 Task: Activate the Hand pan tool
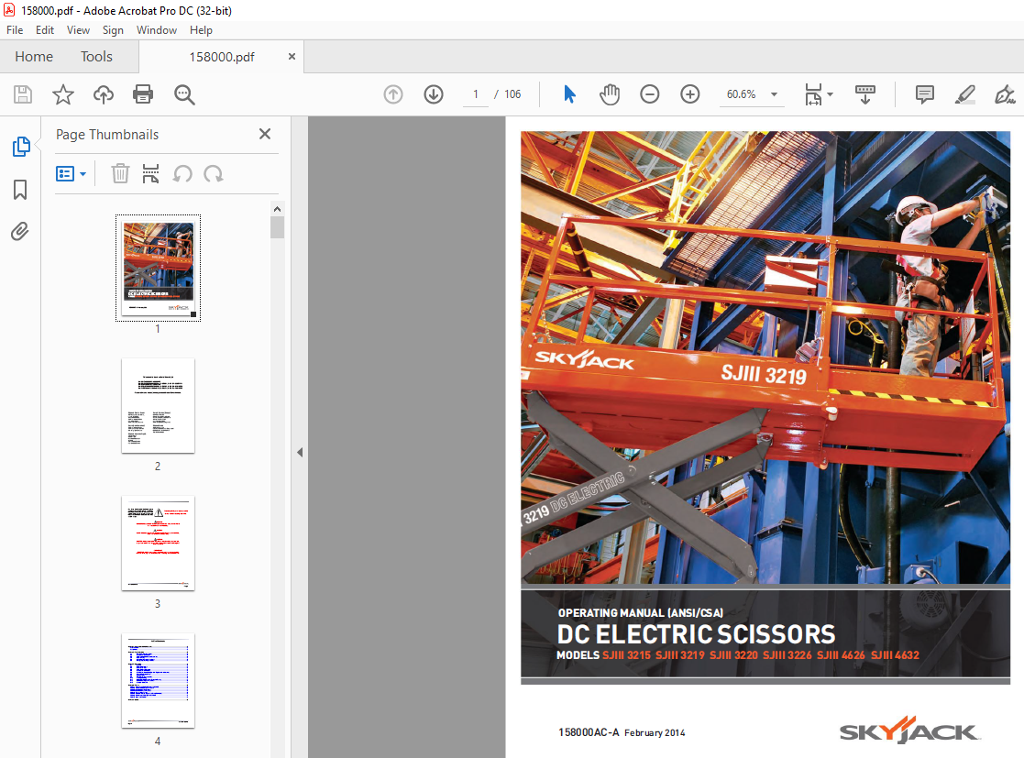(x=610, y=94)
